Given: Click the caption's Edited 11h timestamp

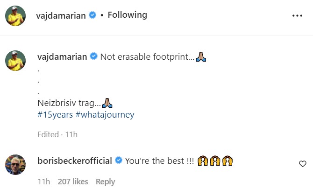Looking at the screenshot, I should pos(57,134).
